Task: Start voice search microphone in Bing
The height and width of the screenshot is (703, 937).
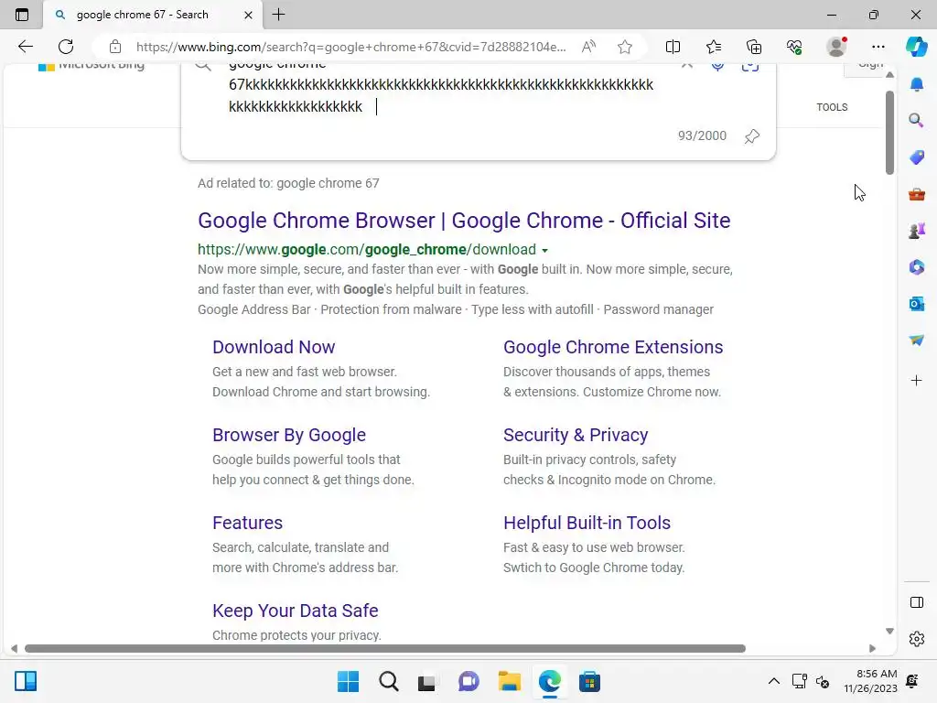Action: (717, 65)
